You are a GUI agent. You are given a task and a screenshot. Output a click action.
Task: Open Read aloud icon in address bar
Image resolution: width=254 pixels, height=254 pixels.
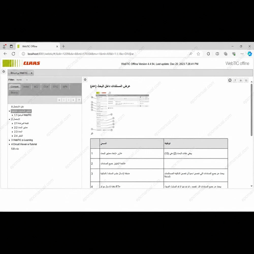191,54
